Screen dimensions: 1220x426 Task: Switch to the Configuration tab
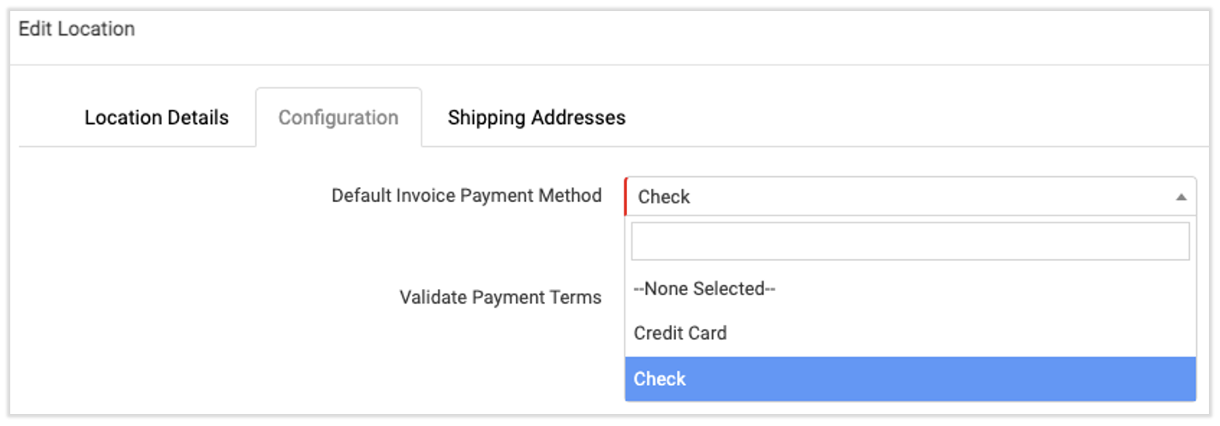338,117
